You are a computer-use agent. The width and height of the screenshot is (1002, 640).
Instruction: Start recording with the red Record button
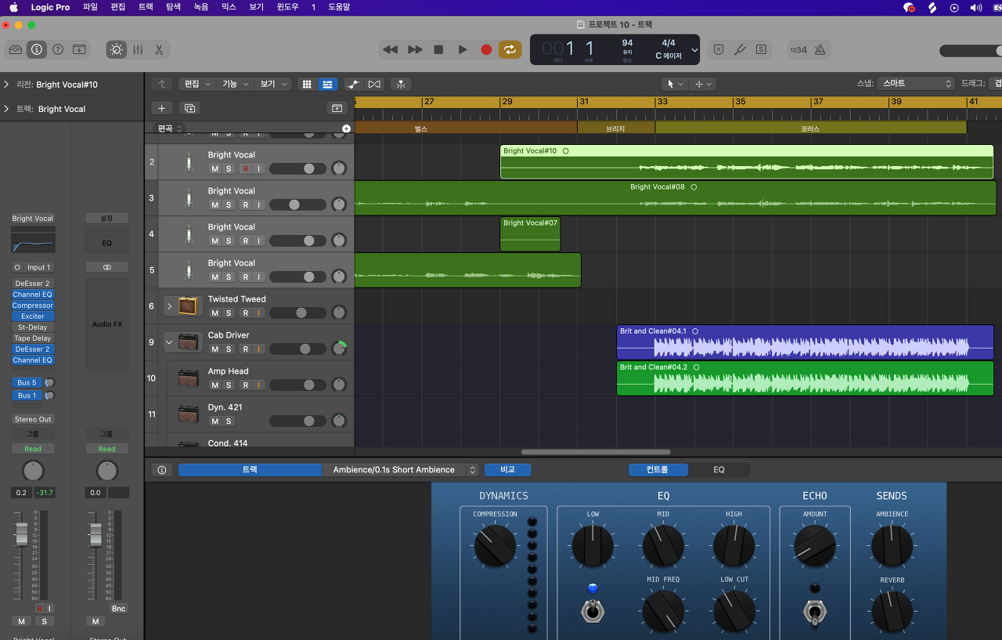tap(486, 49)
